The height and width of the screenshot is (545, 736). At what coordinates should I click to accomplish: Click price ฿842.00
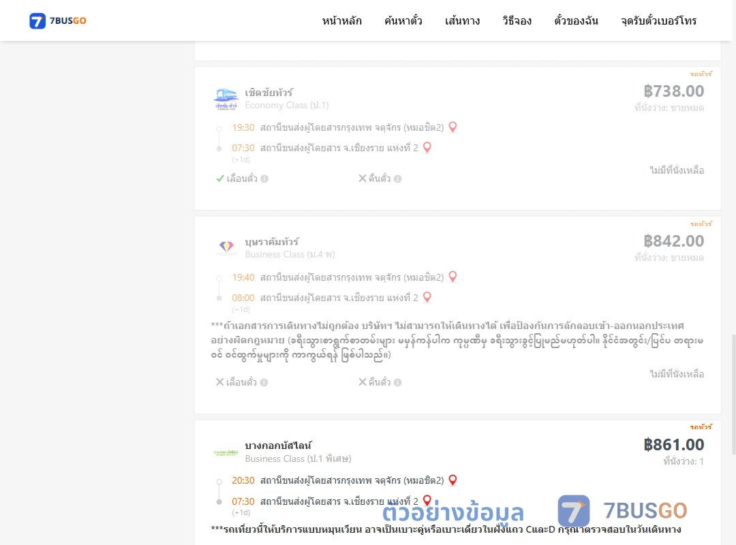click(x=673, y=240)
